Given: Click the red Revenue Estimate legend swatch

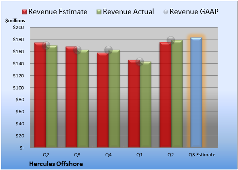Looking at the screenshot, I should (24, 12).
